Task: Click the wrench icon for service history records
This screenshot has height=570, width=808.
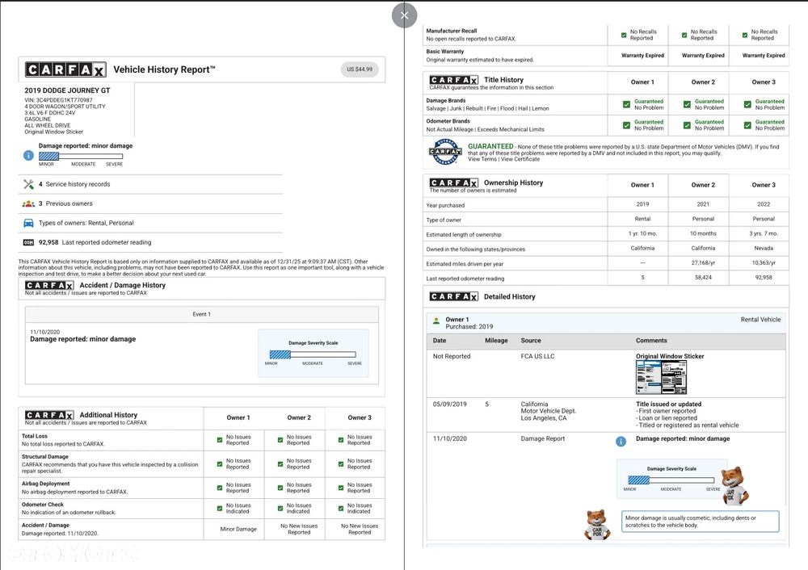Action: pos(28,184)
